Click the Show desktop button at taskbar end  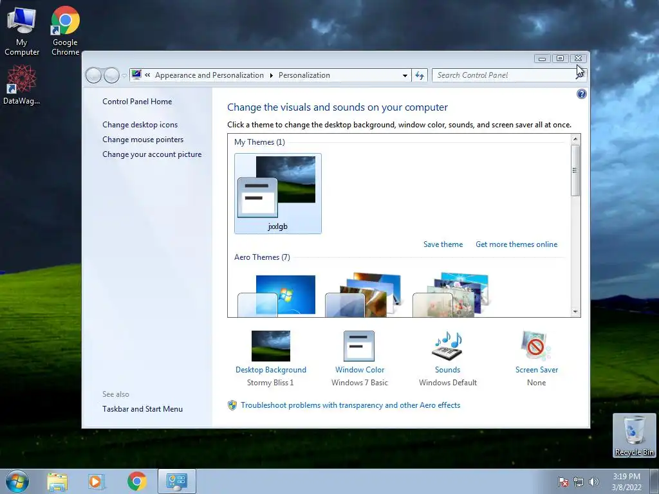click(654, 481)
